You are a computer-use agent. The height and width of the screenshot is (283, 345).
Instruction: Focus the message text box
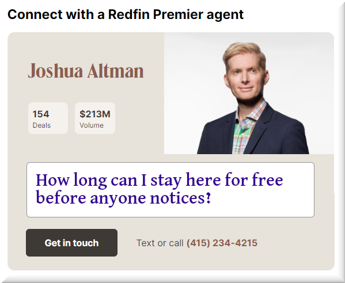pyautogui.click(x=170, y=190)
